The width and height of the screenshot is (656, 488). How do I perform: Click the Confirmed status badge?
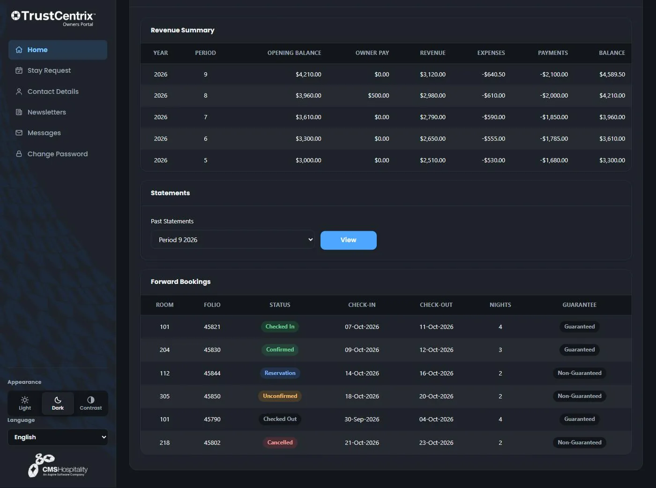280,350
